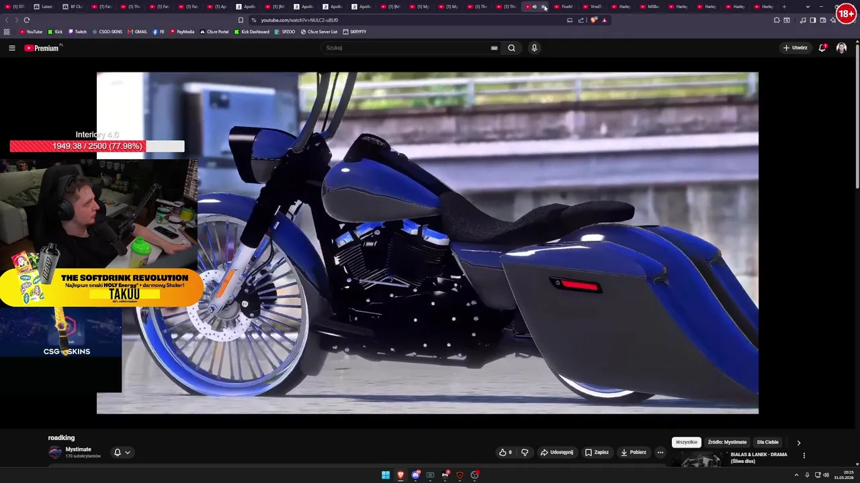The width and height of the screenshot is (860, 483).
Task: Open the YouTube notifications bell
Action: click(x=822, y=48)
